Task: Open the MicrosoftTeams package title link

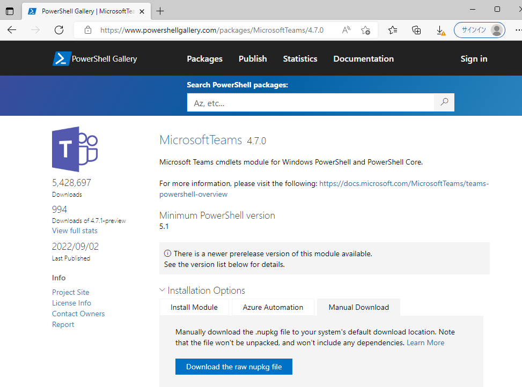Action: point(201,140)
